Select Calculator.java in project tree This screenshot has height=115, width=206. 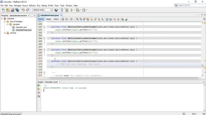21,27
